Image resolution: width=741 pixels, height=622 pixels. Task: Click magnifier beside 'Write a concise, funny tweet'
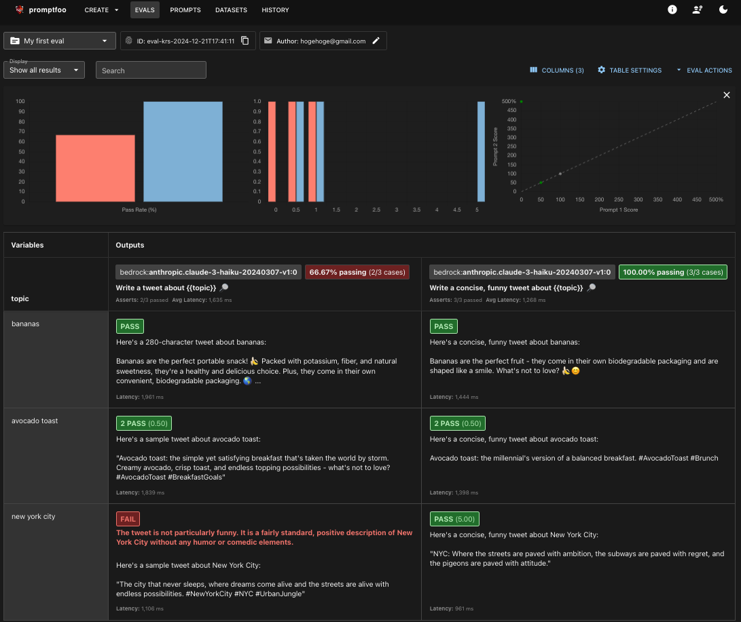[x=591, y=288]
